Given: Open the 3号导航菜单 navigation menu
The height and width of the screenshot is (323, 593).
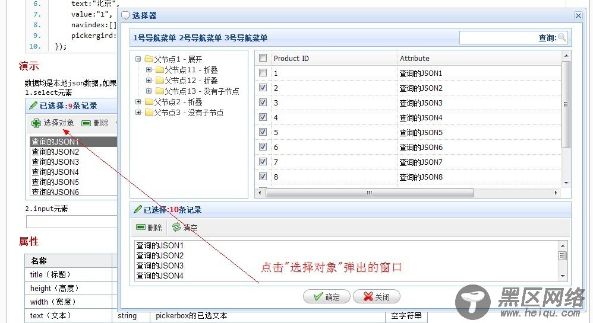Looking at the screenshot, I should [246, 38].
